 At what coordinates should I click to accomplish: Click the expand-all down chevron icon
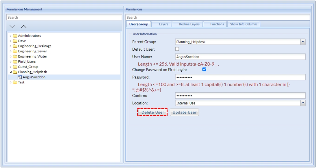[x=12, y=26]
